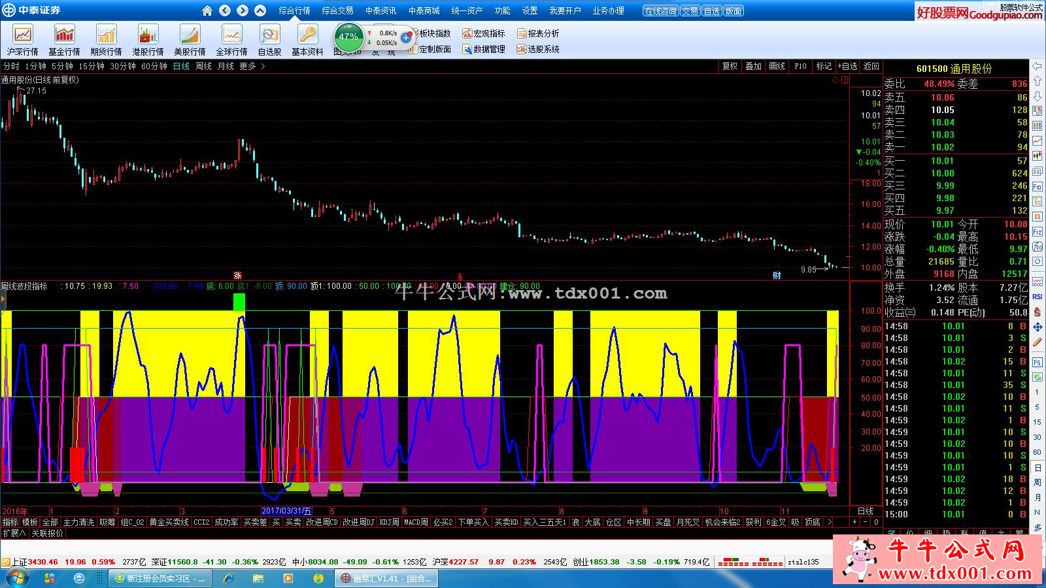Screen dimensions: 1046x588
Task: Click the F10 button above chart
Action: pyautogui.click(x=800, y=67)
